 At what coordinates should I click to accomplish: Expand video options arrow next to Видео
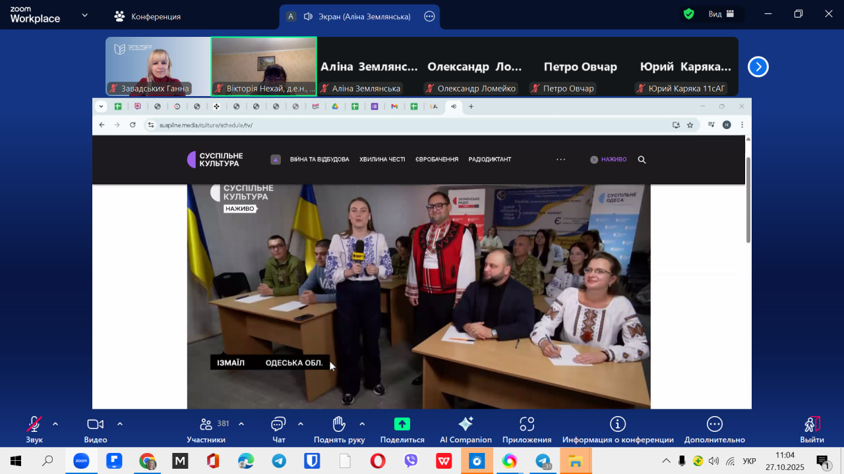point(120,424)
